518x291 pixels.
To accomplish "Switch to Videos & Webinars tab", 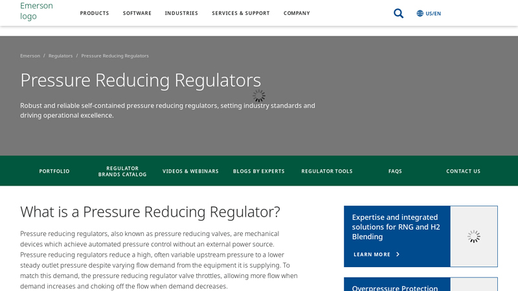I will [190, 171].
